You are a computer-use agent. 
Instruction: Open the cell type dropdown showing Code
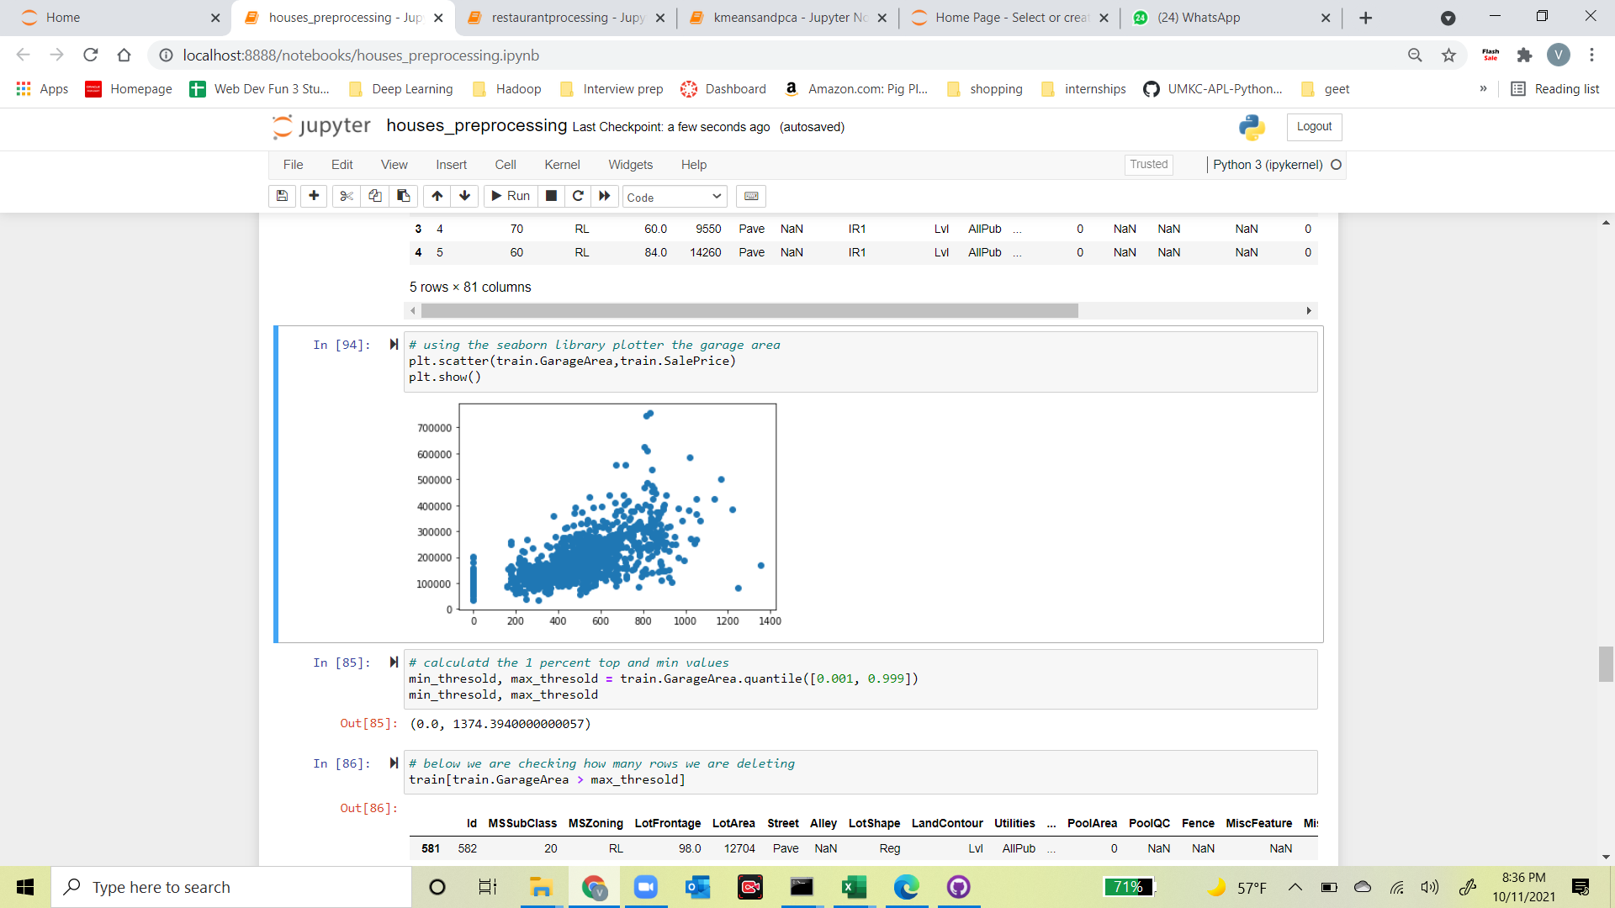point(673,196)
